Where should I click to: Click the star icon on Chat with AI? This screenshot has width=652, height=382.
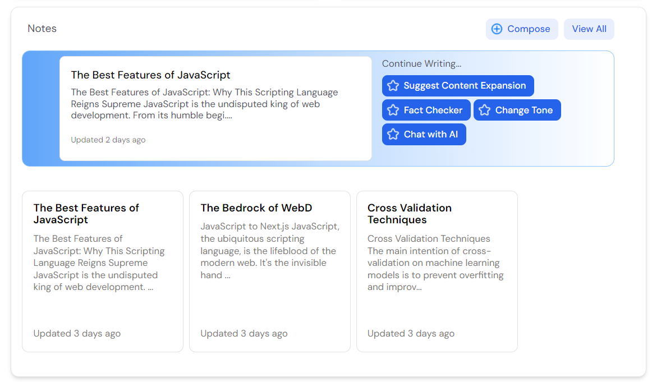click(393, 135)
